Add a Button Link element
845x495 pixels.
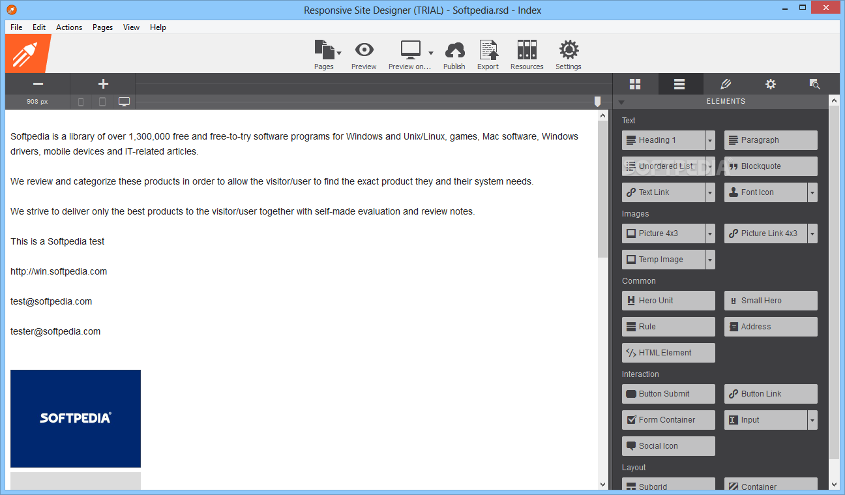click(771, 394)
